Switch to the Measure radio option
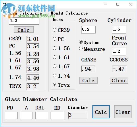The width and height of the screenshot is (137, 127). point(81,49)
